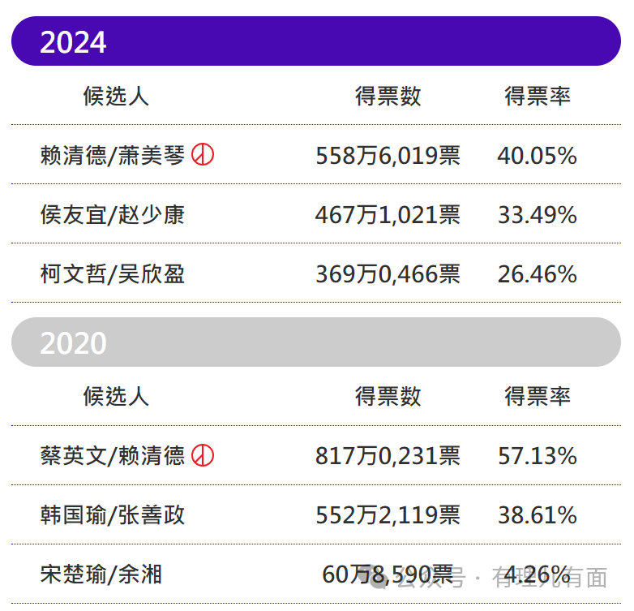Select the gray 2020 header banner
This screenshot has width=634, height=611.
[316, 342]
